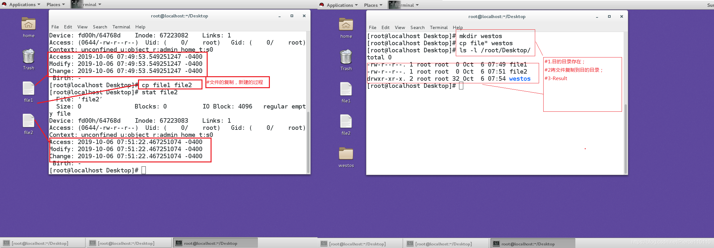This screenshot has height=248, width=714.
Task: Select active third taskbar terminal on right panel
Action: point(533,244)
